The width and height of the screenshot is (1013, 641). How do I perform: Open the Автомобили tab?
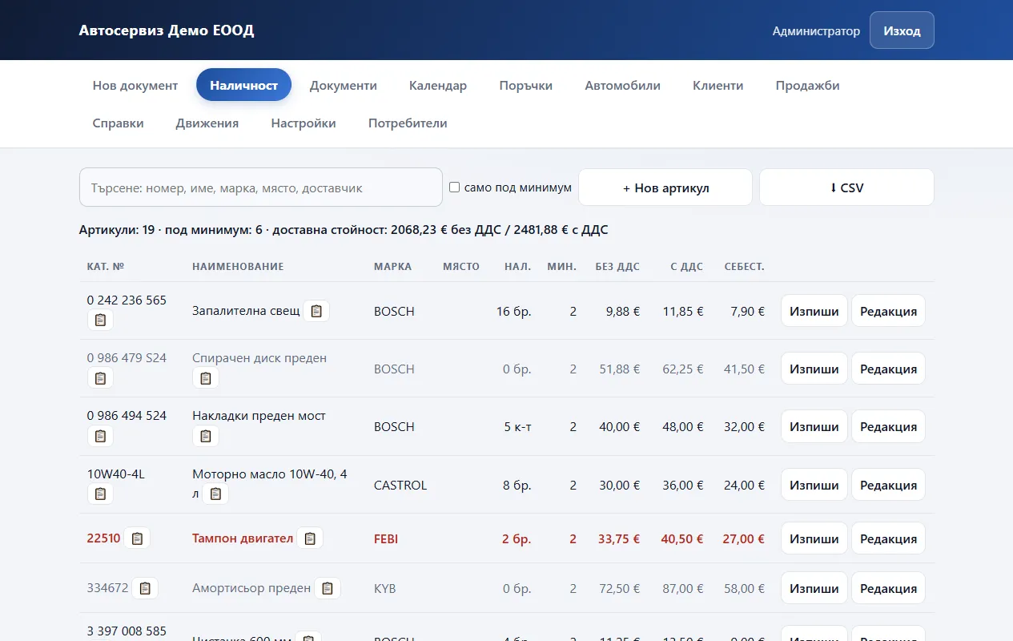(623, 85)
